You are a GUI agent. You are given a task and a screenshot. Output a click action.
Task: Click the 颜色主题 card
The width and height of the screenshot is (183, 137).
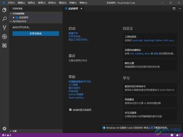coord(150,65)
